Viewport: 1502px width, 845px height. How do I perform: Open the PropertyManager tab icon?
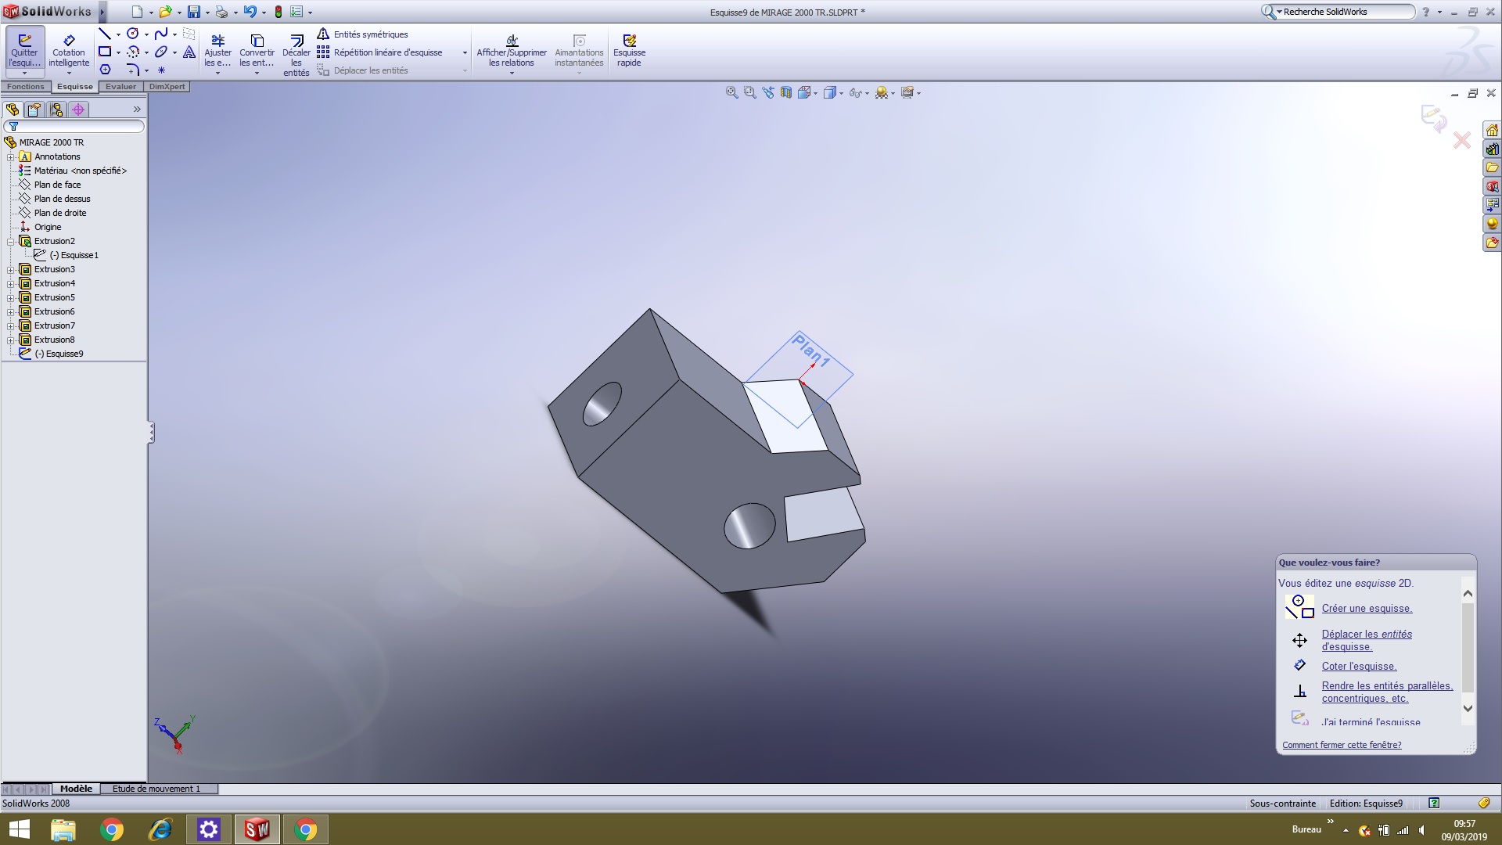[x=34, y=110]
